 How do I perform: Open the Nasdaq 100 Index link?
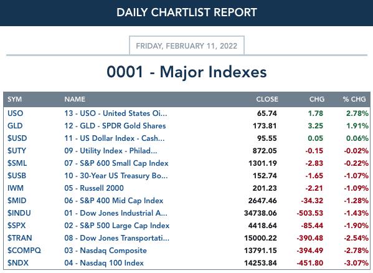point(104,263)
